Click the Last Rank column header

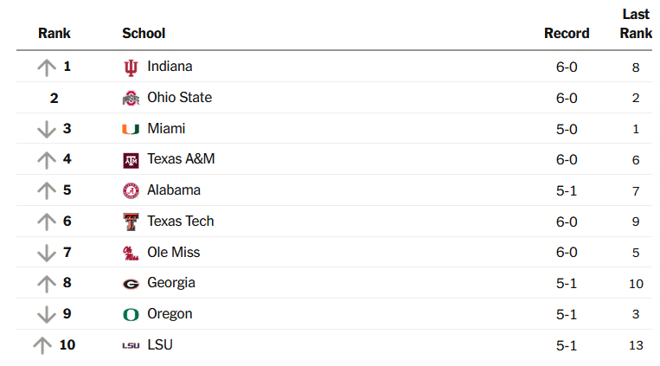click(x=636, y=24)
